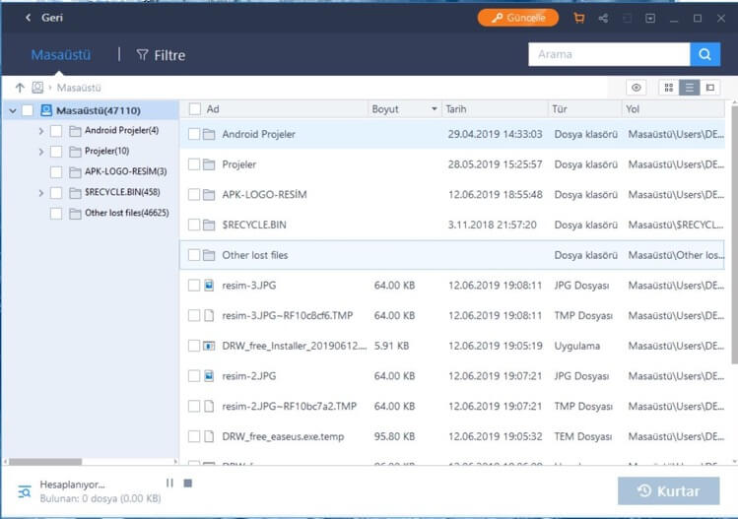738x519 pixels.
Task: Tick the Android Projeler row checkbox
Action: (x=194, y=134)
